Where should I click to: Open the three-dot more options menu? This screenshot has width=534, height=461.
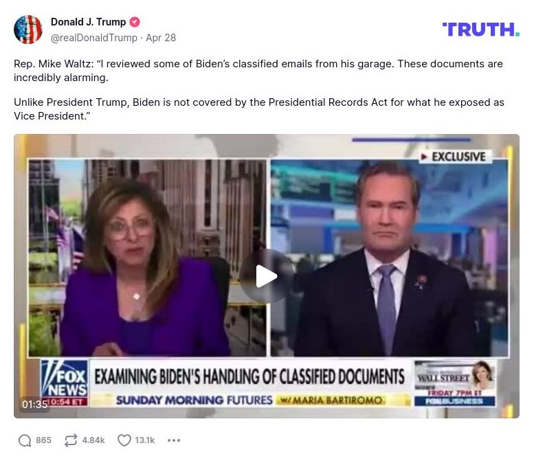[174, 440]
